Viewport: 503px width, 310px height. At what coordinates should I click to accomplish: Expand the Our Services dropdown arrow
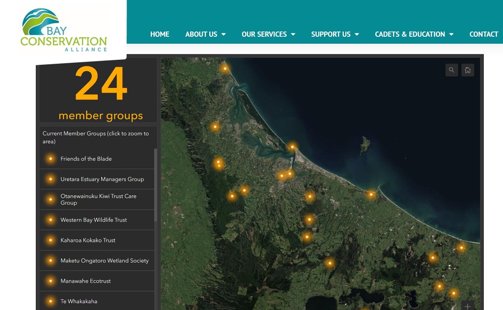coord(293,34)
